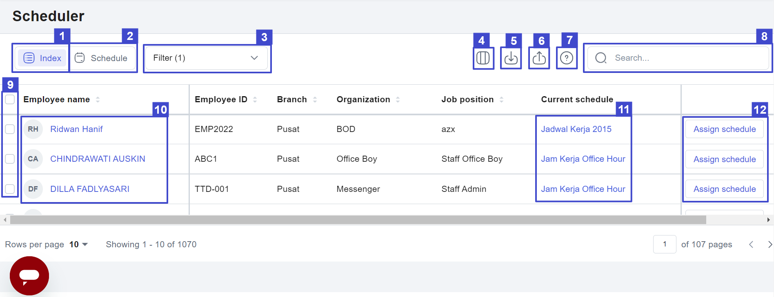Click the of 107 pages text
The width and height of the screenshot is (774, 297).
(707, 244)
